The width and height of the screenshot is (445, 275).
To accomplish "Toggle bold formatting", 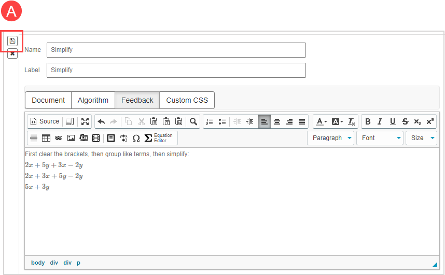I will (x=368, y=121).
